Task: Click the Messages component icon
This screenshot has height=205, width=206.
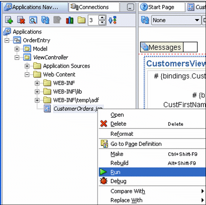Action: click(x=144, y=47)
